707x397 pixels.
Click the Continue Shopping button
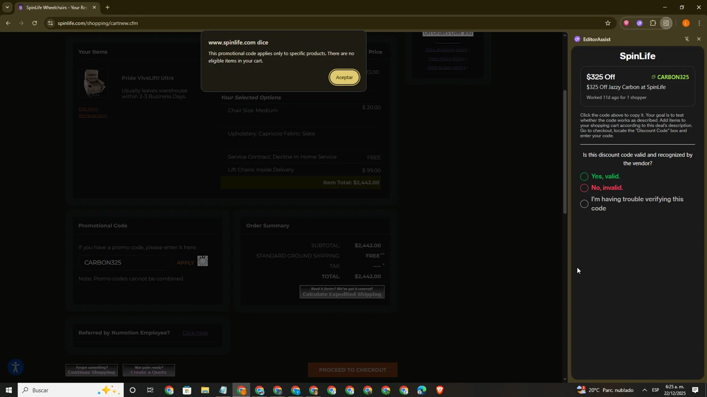(x=91, y=370)
